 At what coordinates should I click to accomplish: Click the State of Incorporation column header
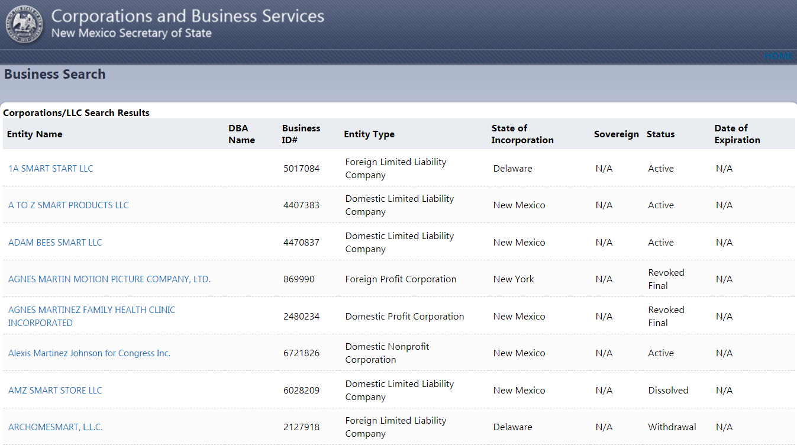tap(522, 134)
